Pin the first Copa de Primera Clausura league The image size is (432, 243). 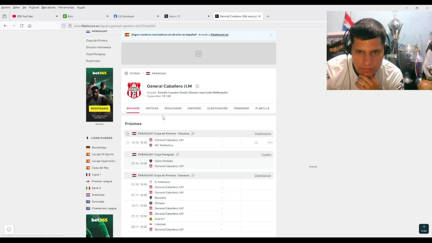pos(193,134)
